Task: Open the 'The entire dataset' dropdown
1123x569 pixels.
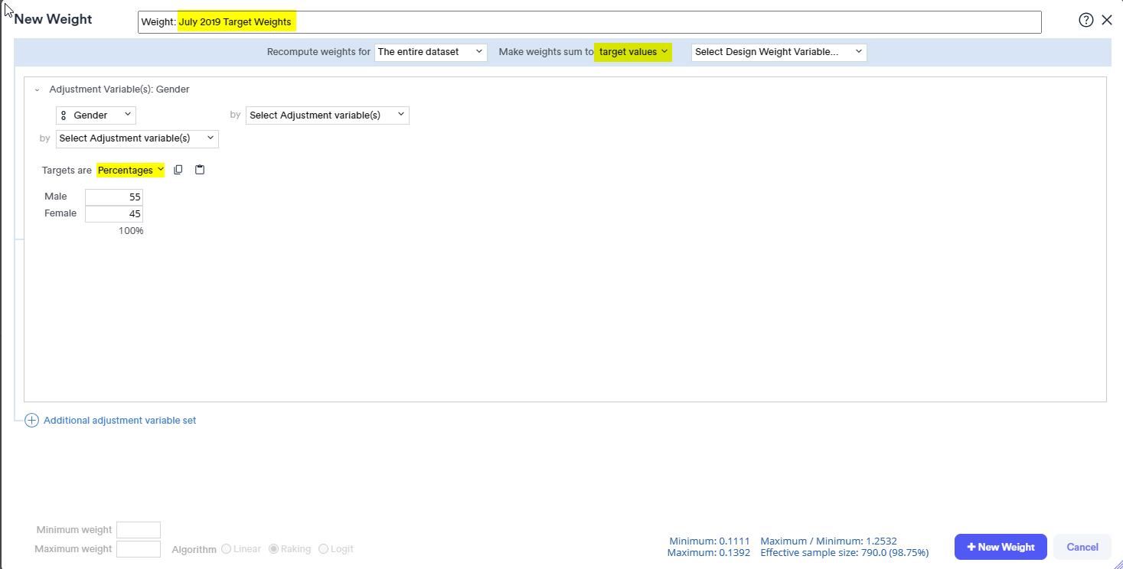Action: 431,52
